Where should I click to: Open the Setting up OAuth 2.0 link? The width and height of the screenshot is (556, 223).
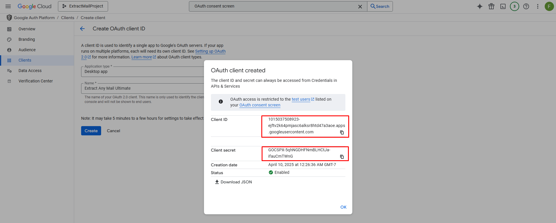tap(210, 51)
